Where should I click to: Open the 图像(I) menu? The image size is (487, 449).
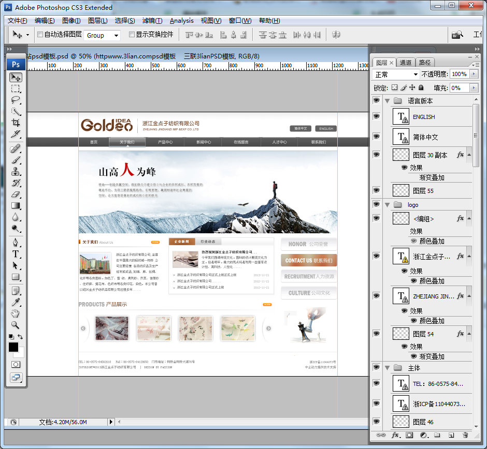point(71,21)
